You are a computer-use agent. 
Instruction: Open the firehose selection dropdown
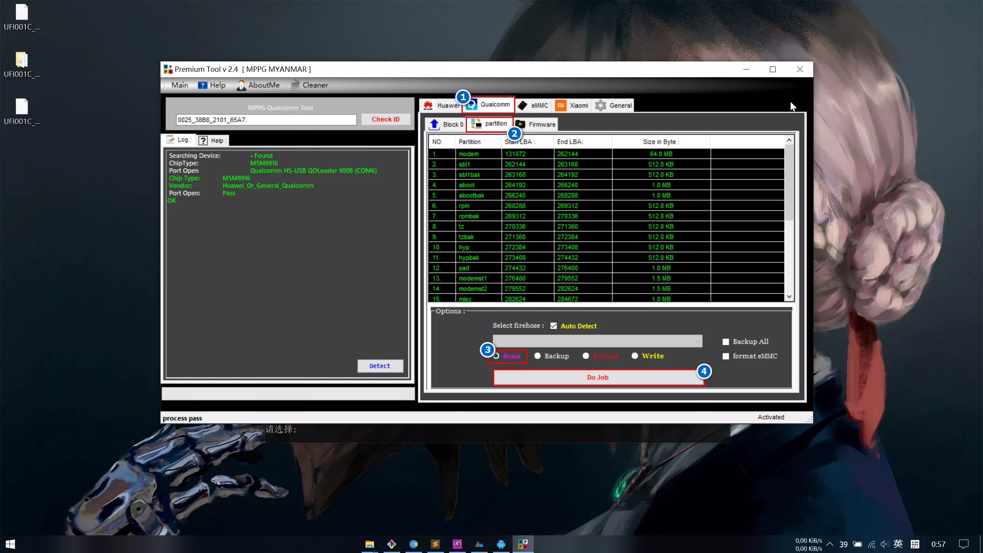pos(597,341)
